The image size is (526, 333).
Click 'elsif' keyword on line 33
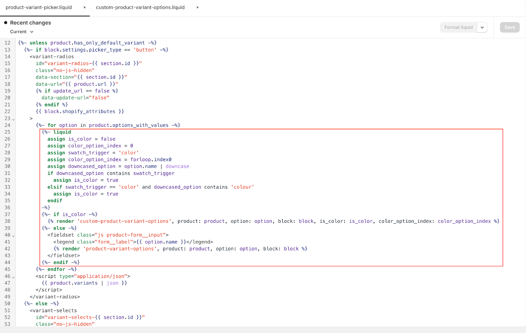[55, 187]
